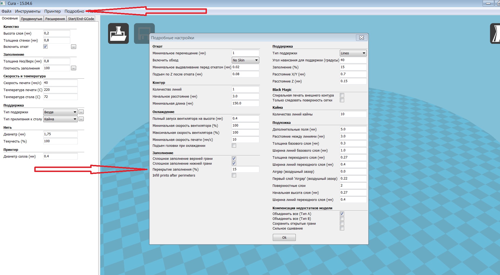Click Температура стола input field

point(61,97)
